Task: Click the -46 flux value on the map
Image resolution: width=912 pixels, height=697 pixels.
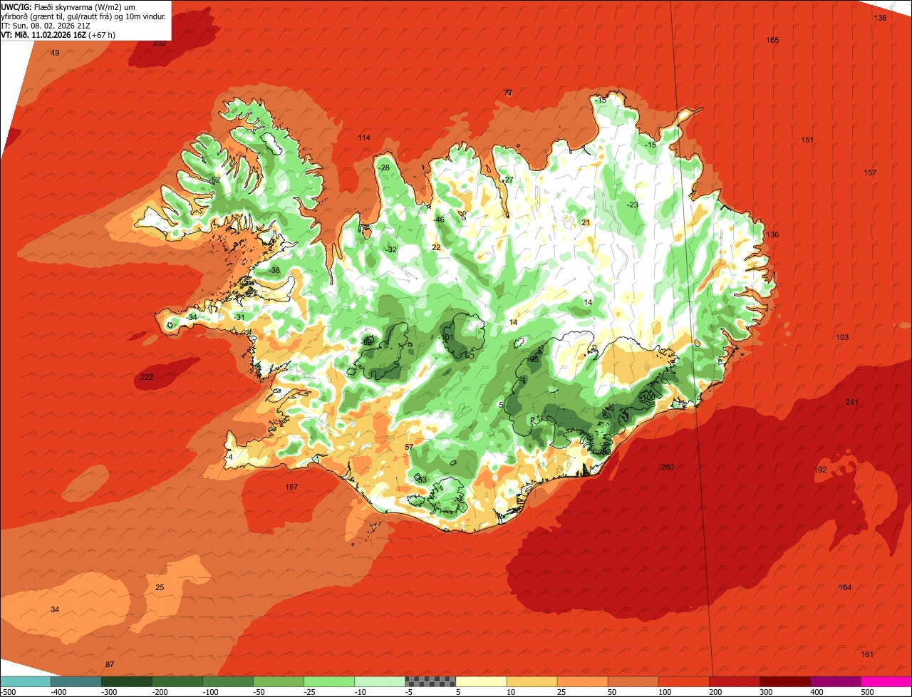Action: pos(439,220)
